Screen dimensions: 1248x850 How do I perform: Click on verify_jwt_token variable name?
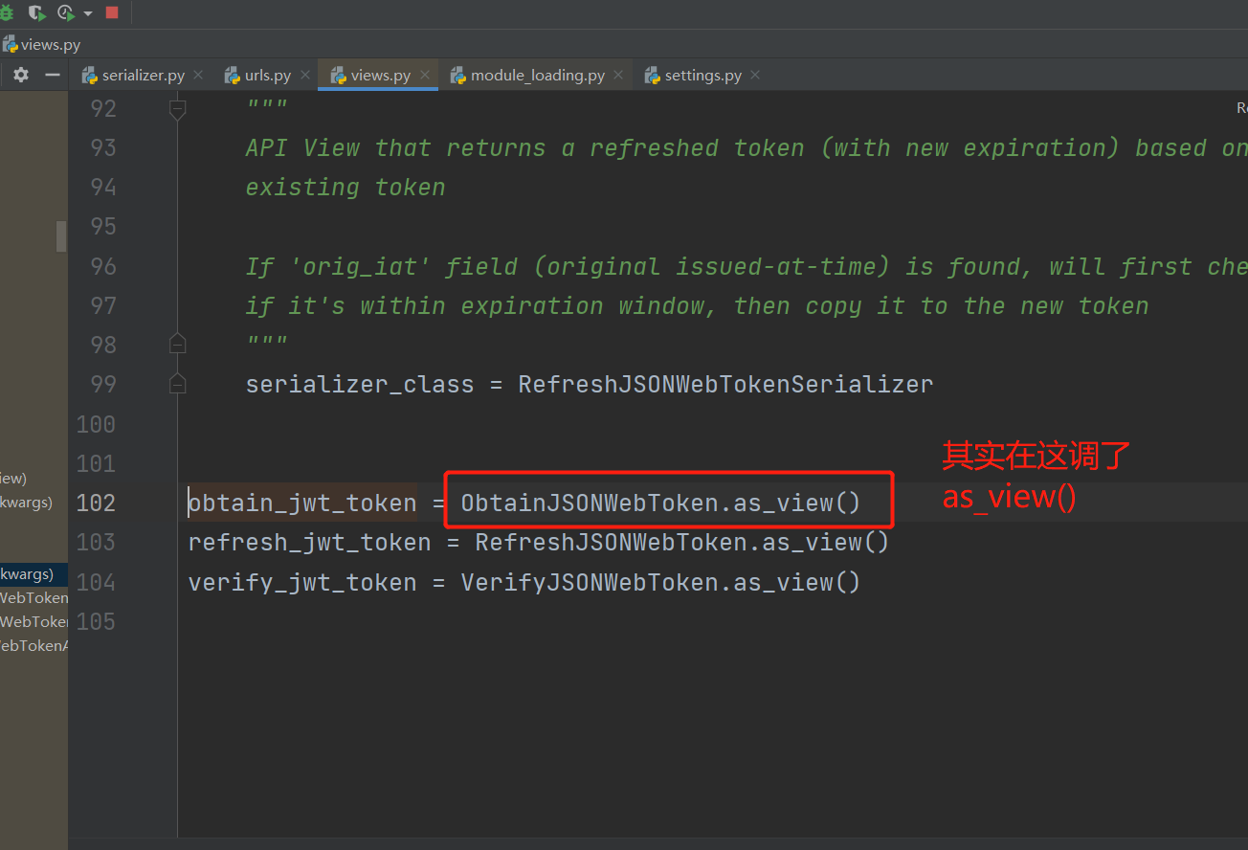pos(302,582)
